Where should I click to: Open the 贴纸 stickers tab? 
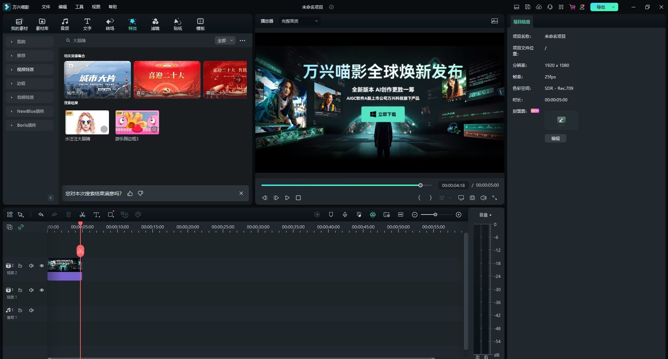pos(178,24)
